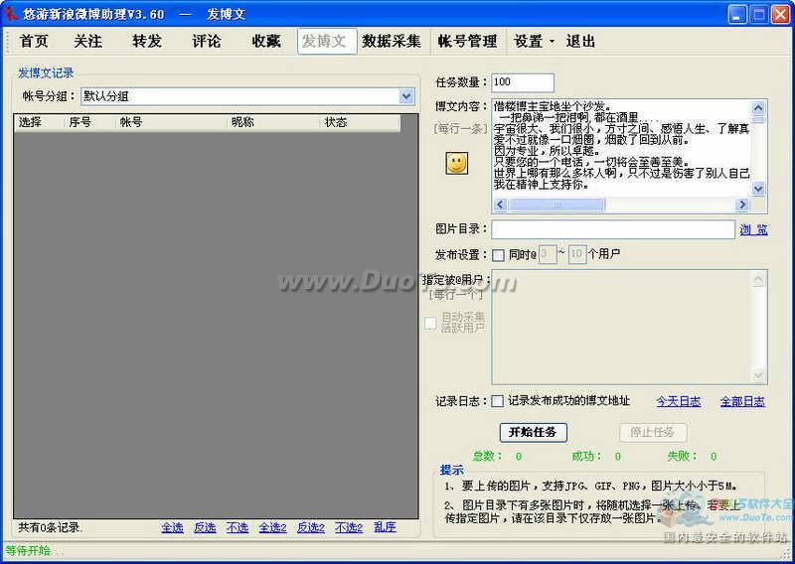The image size is (795, 564).
Task: Open 今天日志 link
Action: coord(679,402)
